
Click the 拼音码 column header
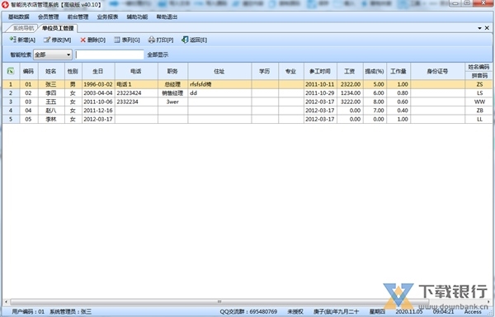pyautogui.click(x=479, y=75)
